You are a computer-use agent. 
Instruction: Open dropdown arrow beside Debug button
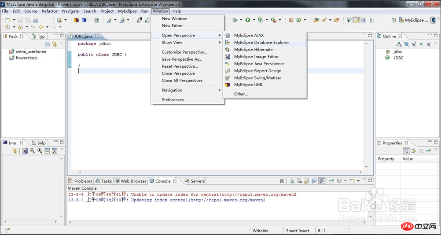point(241,20)
